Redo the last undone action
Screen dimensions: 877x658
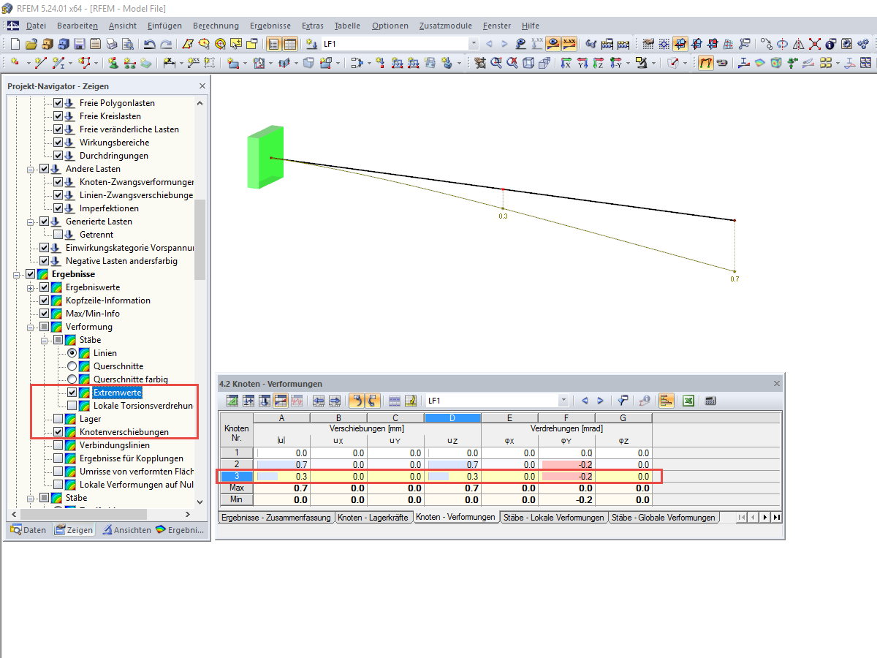[166, 44]
